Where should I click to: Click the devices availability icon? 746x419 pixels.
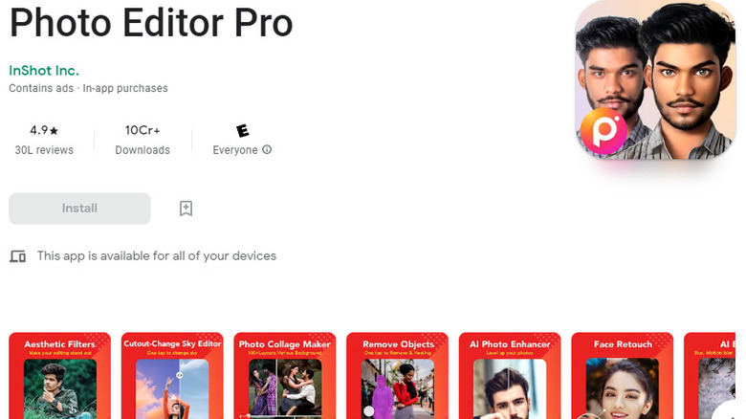pos(17,256)
